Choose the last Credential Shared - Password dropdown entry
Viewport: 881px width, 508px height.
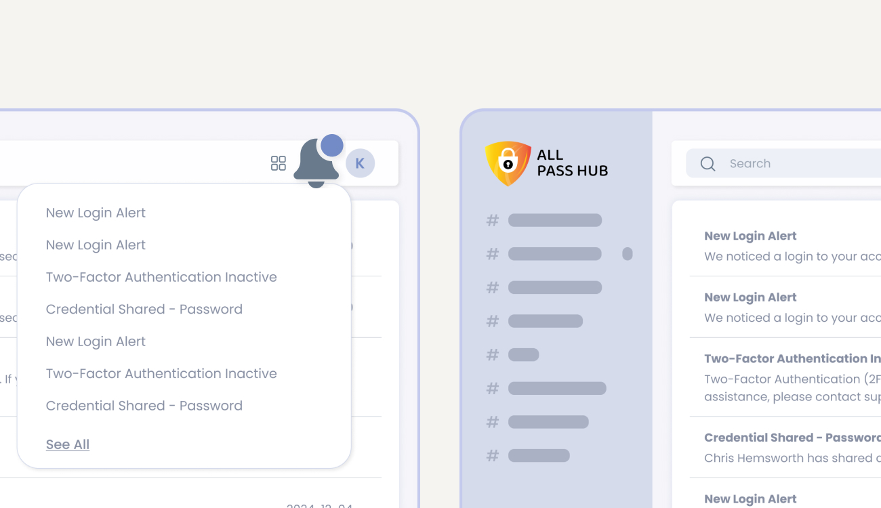(x=144, y=406)
